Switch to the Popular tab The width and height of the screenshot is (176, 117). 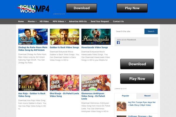[x=125, y=96]
